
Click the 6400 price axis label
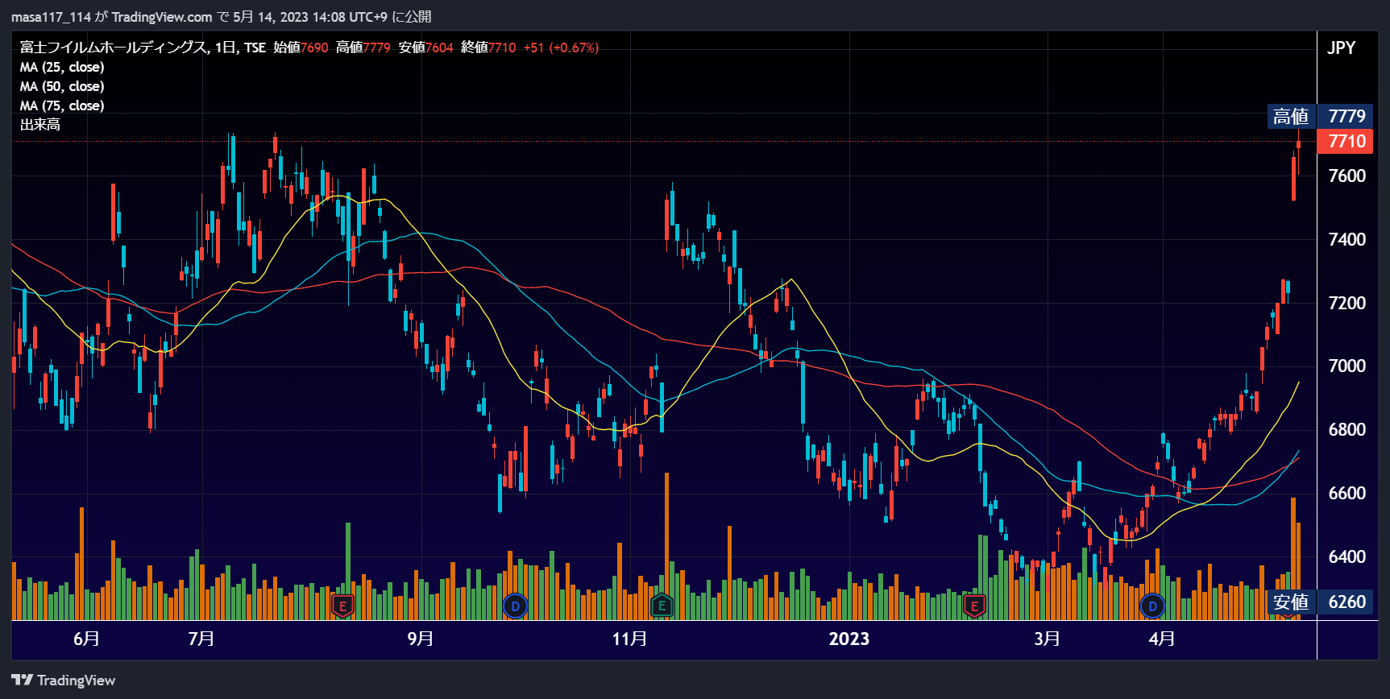(x=1346, y=556)
